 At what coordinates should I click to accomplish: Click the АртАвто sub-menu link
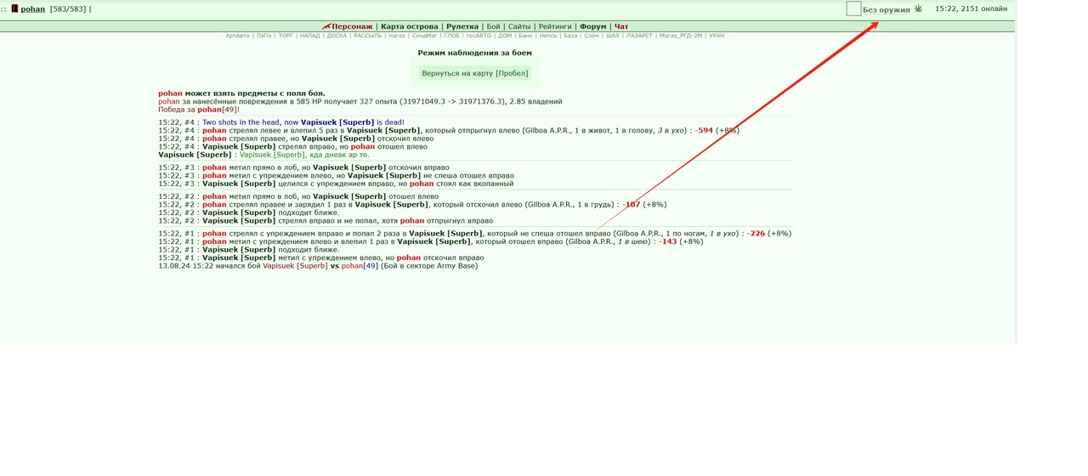coord(238,36)
